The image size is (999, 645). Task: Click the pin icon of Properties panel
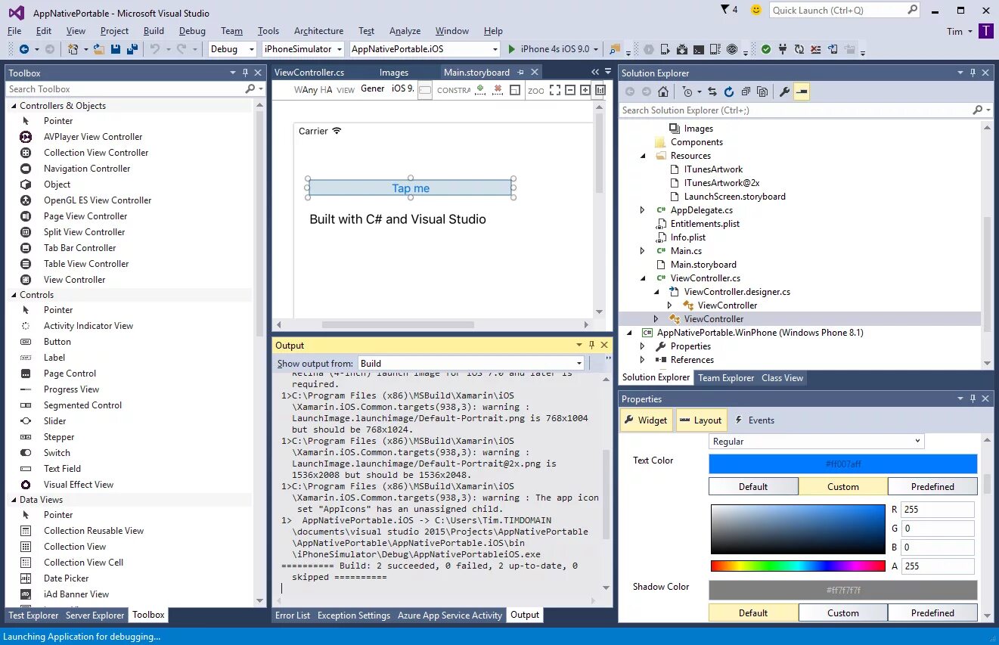(972, 398)
